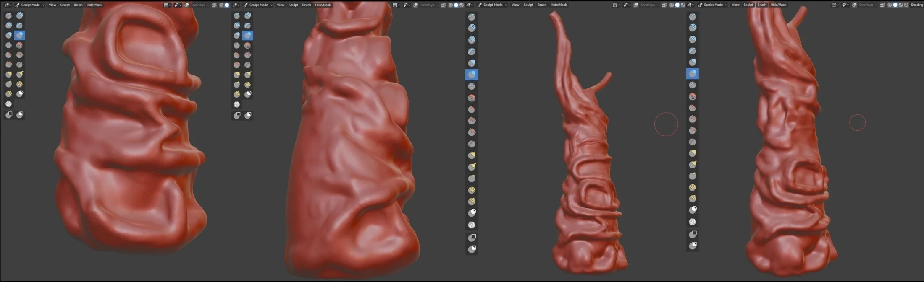Image resolution: width=924 pixels, height=282 pixels.
Task: Choose the Inflate brush in the rightmost viewport
Action: 693,62
